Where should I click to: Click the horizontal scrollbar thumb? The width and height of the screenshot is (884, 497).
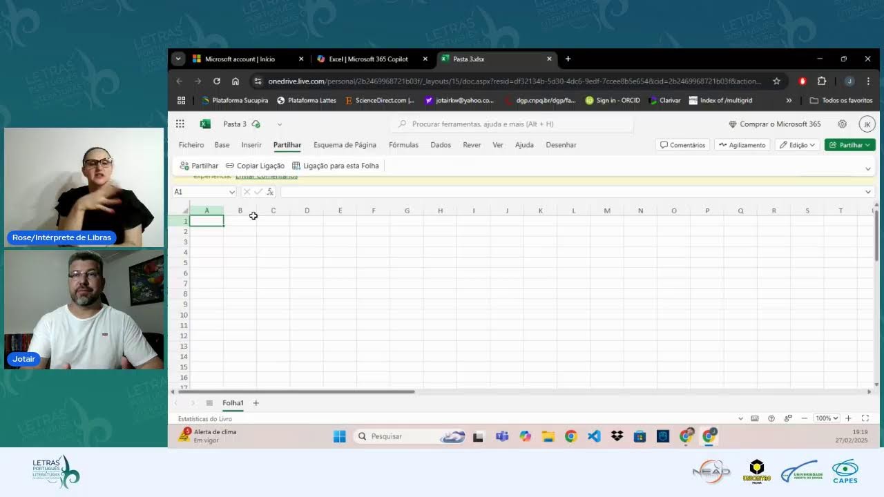point(296,392)
